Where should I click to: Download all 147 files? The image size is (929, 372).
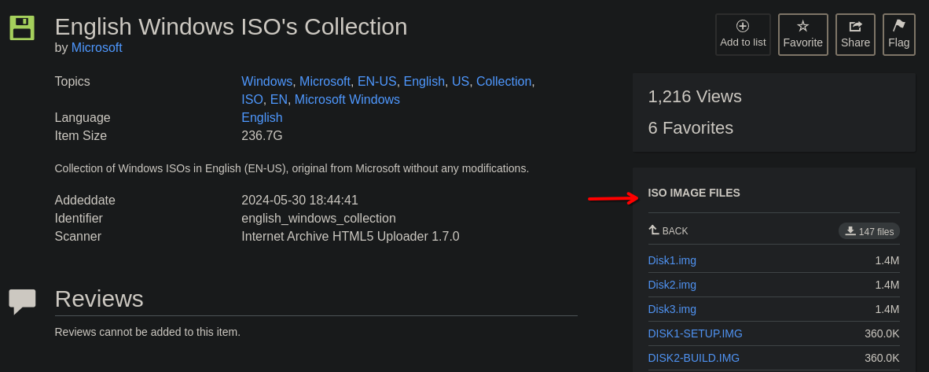[x=868, y=231]
